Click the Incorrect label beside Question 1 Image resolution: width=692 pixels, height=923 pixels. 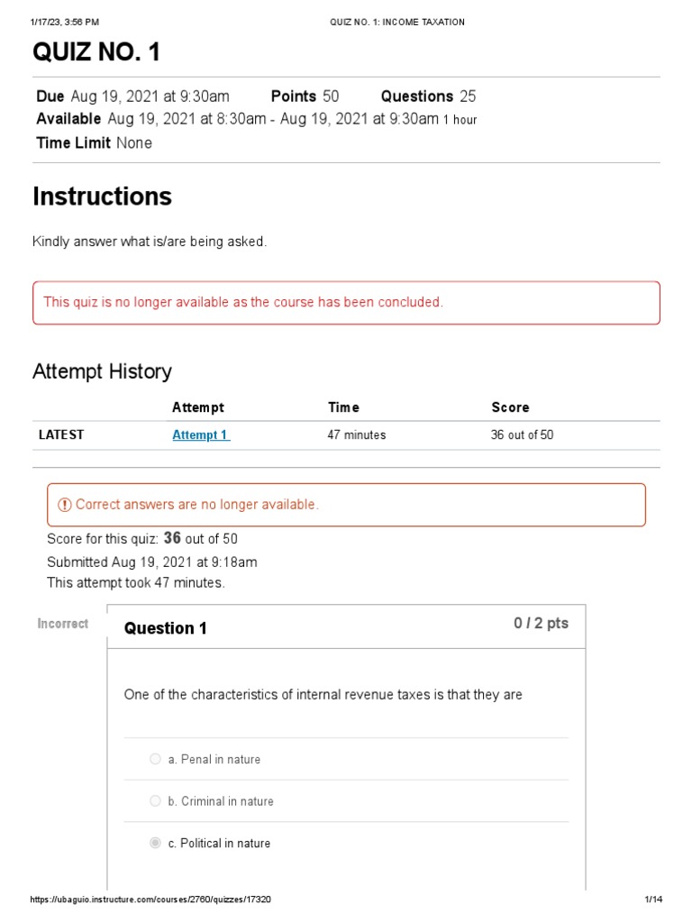pyautogui.click(x=63, y=624)
